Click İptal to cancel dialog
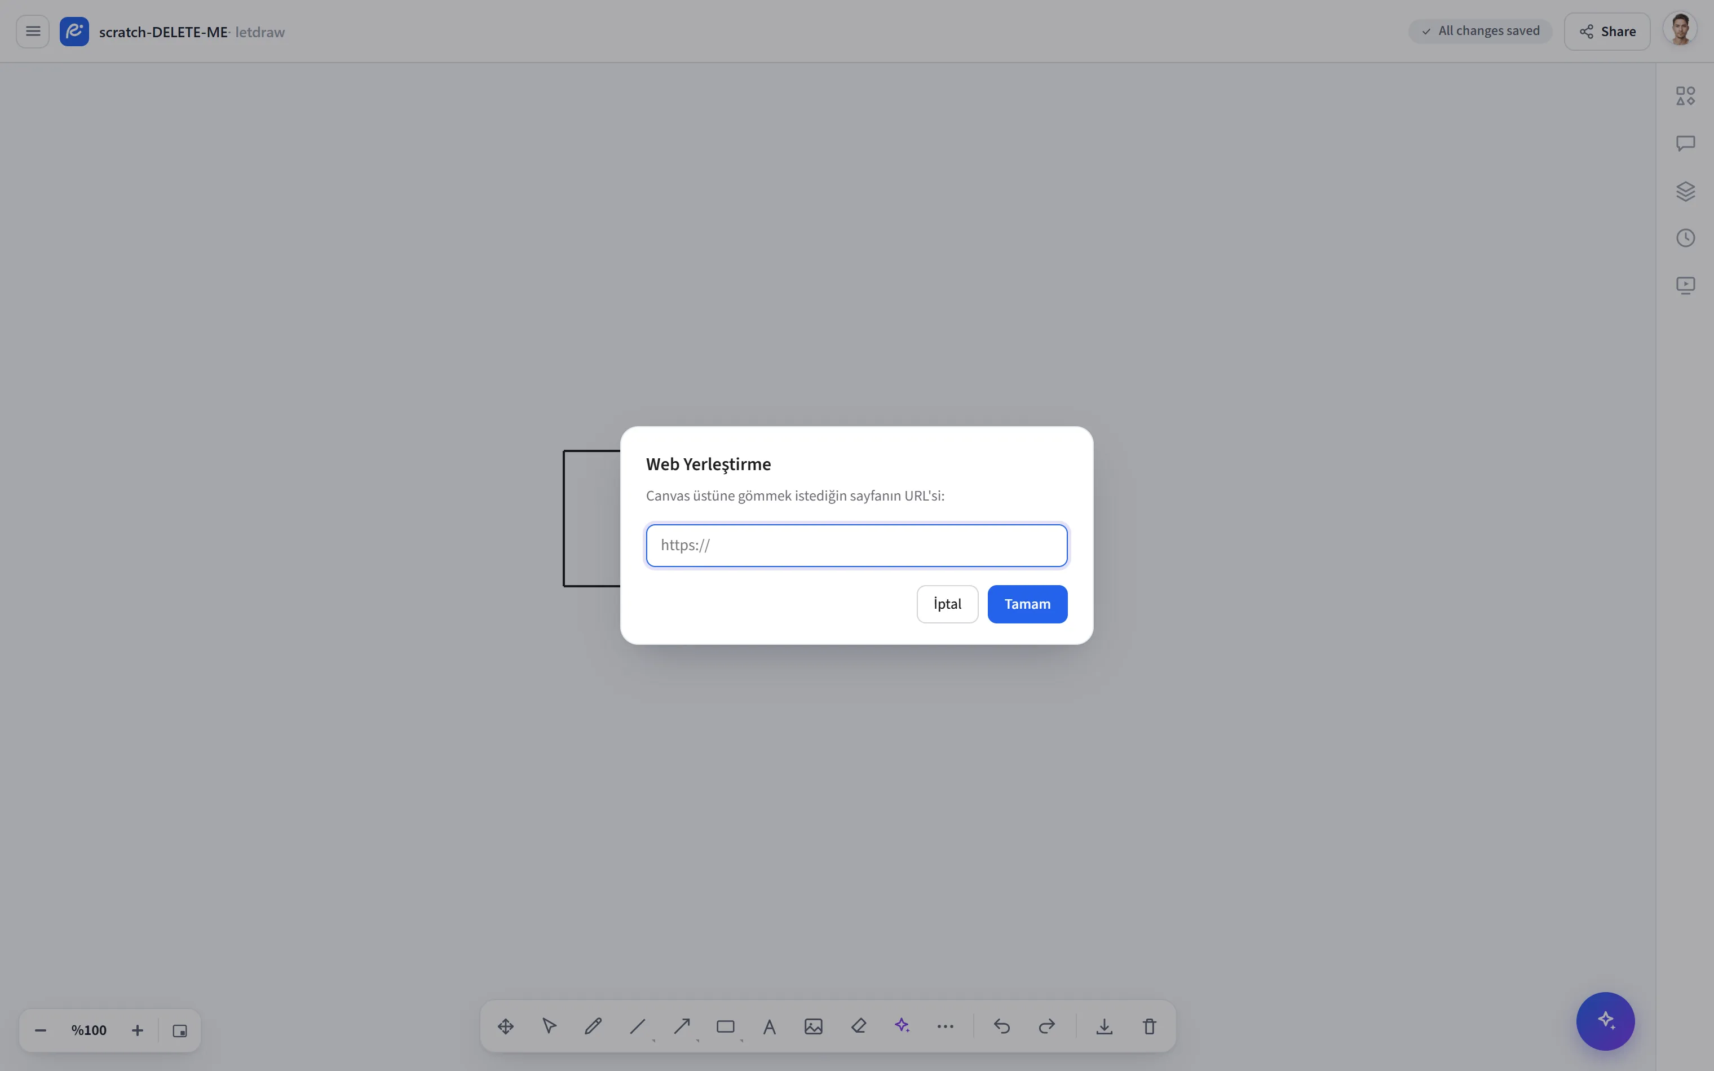This screenshot has height=1071, width=1714. point(947,604)
